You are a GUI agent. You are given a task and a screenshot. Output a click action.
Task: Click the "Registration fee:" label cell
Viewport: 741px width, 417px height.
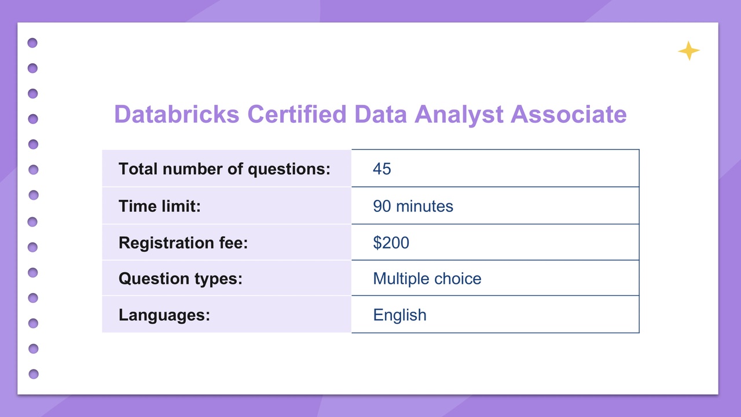[x=183, y=243]
